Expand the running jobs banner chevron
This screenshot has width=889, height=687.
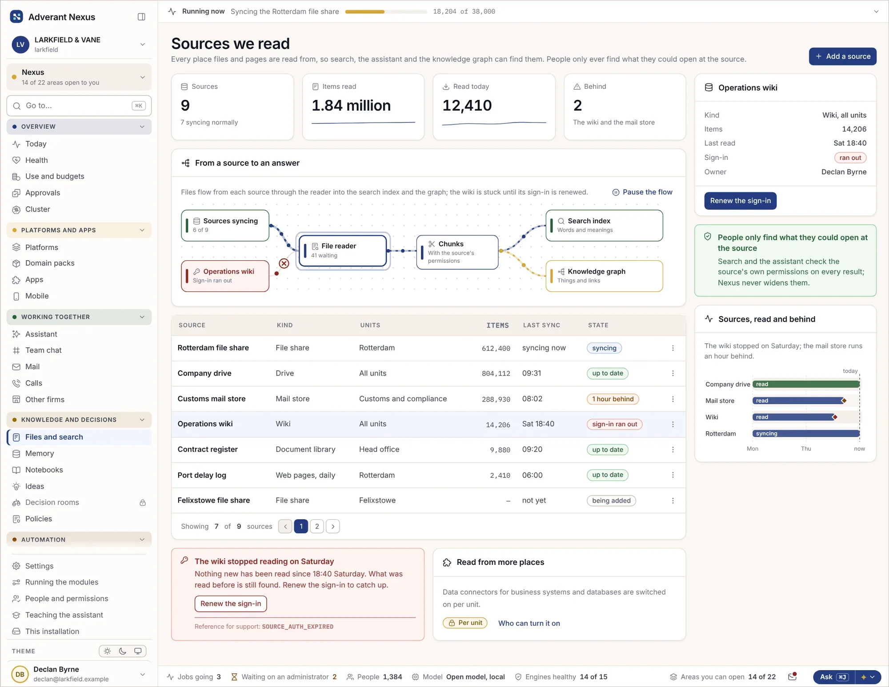coord(876,12)
